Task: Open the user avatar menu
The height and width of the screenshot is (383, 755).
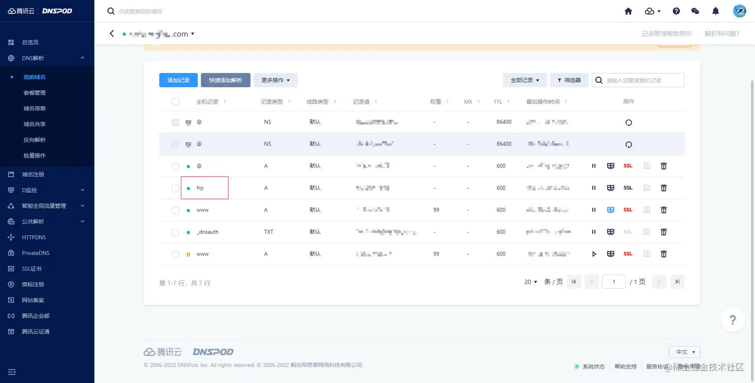Action: tap(740, 11)
